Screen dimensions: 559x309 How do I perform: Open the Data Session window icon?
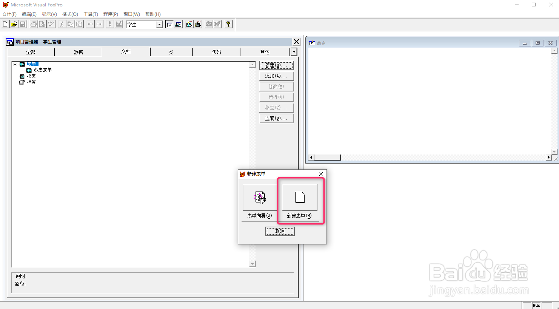coord(179,24)
